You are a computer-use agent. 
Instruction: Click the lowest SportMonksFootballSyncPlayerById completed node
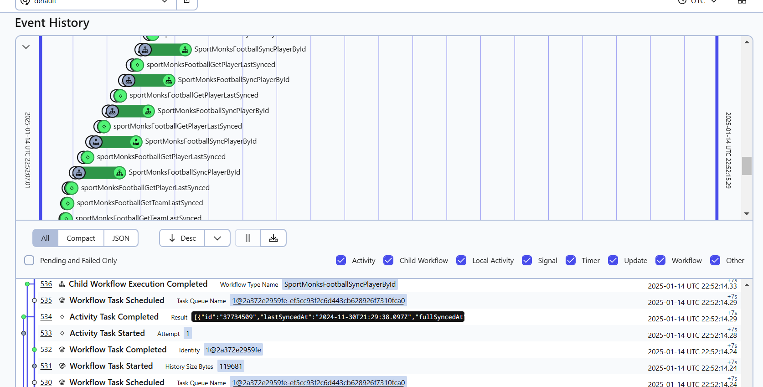(119, 173)
